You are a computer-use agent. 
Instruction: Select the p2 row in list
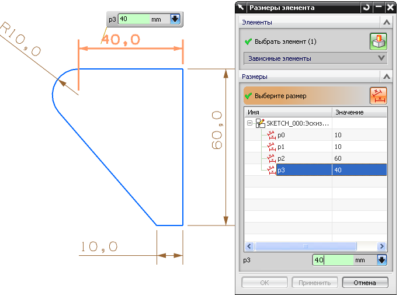[315, 158]
